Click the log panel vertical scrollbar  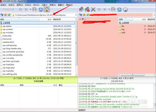154,104
